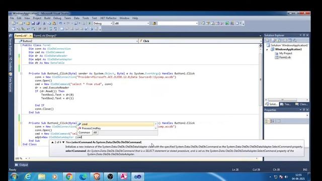
Task: Collapse the Button2_Click sub outline
Action: [x=21, y=123]
